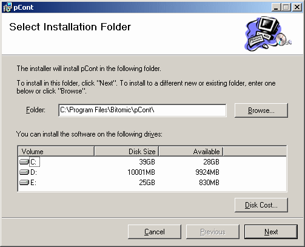Focus the Folder path input field

[x=142, y=110]
